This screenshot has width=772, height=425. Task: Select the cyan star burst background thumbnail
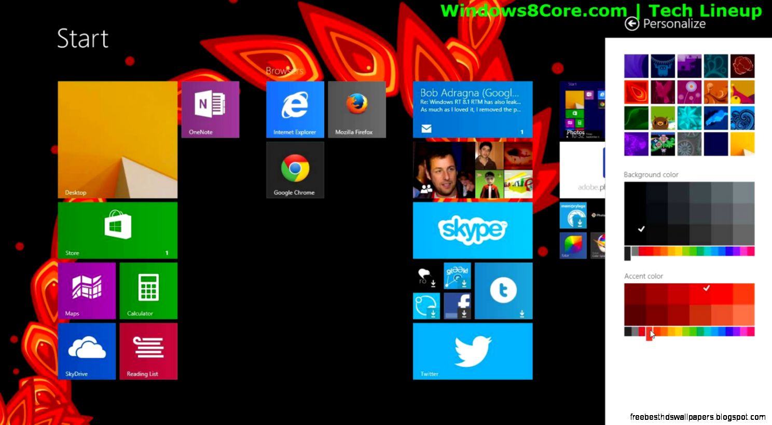(x=690, y=118)
